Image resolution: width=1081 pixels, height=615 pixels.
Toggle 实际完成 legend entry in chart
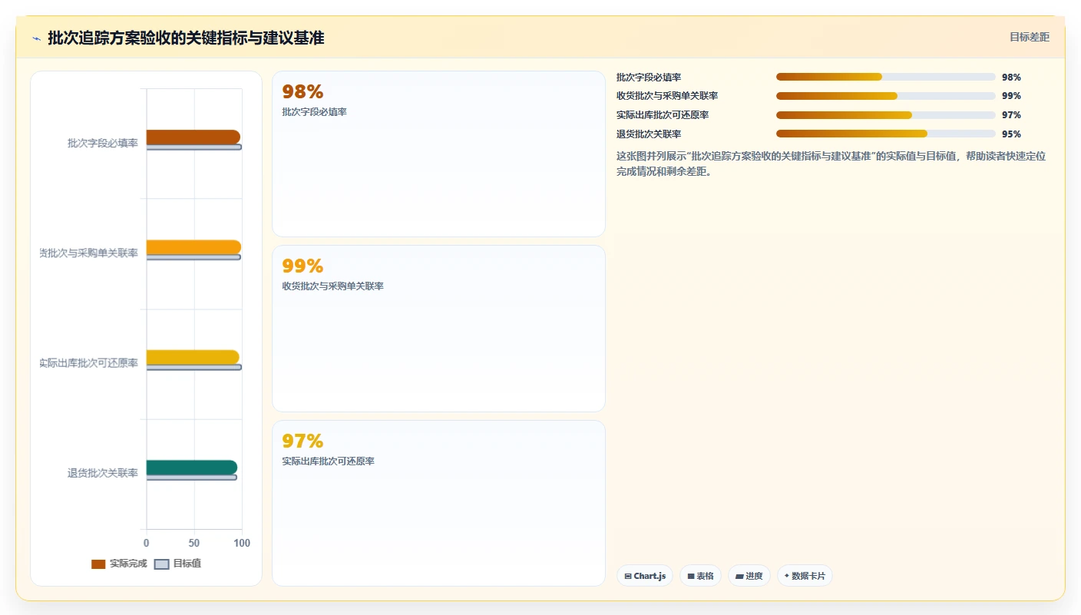119,564
